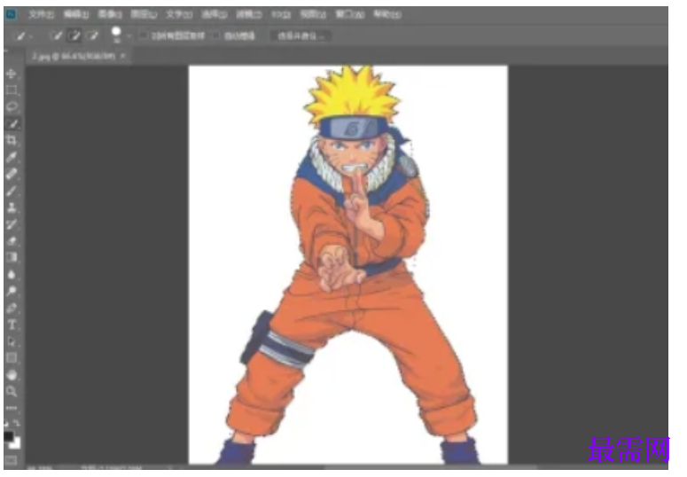Toggle Quick Mask mode icon
The image size is (687, 477).
click(11, 460)
